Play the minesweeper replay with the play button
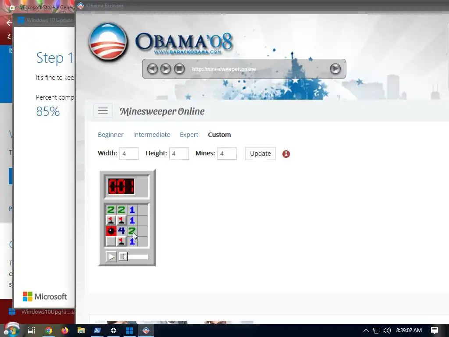 click(x=111, y=256)
